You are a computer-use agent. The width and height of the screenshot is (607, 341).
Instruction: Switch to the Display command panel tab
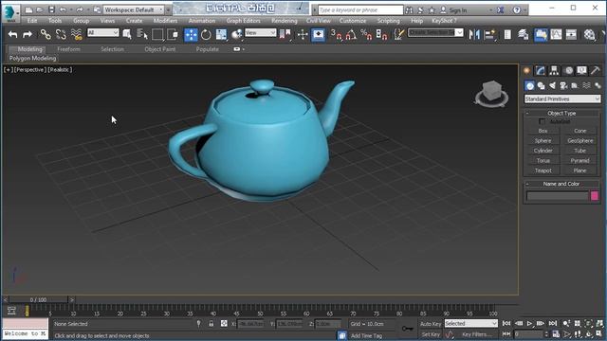(581, 70)
